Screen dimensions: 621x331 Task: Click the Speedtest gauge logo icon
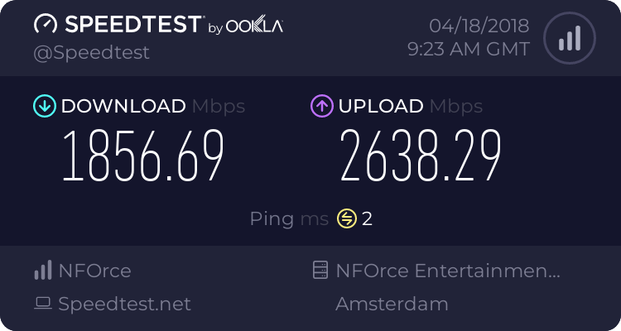point(46,24)
